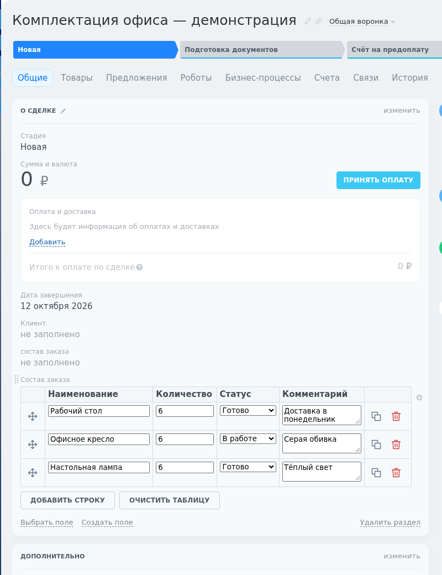Screen dimensions: 442x575
Task: Edit deal title with pencil icon
Action: click(308, 21)
